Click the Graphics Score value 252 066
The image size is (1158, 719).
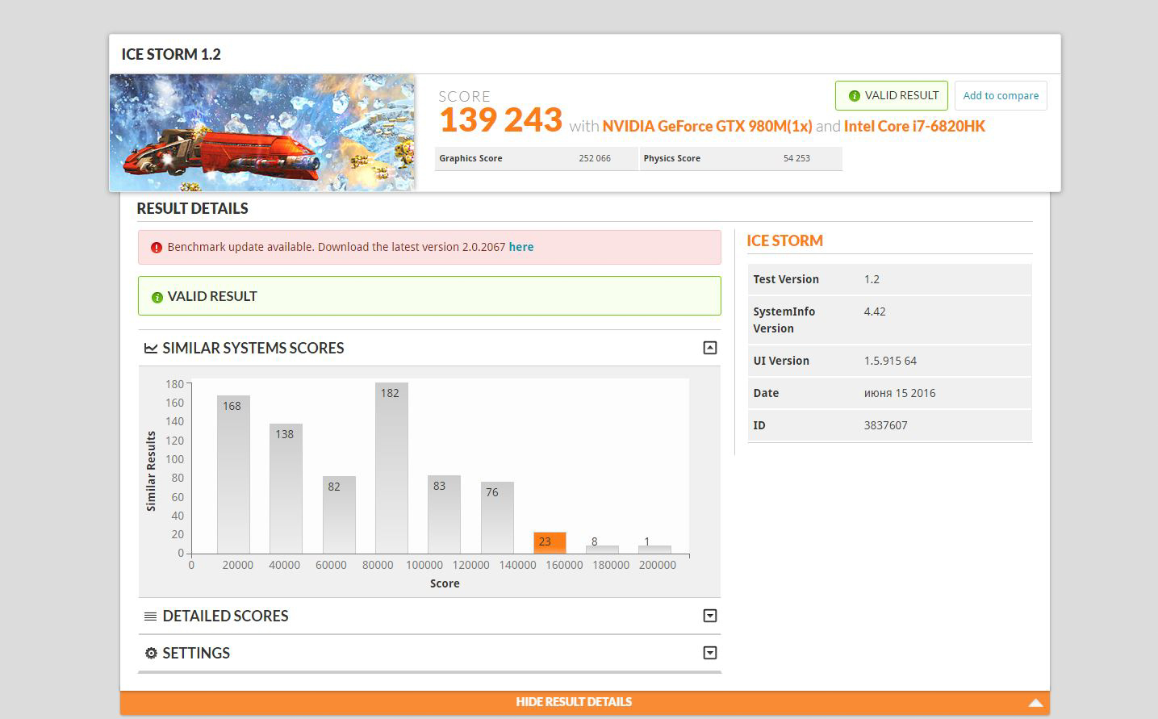point(595,158)
